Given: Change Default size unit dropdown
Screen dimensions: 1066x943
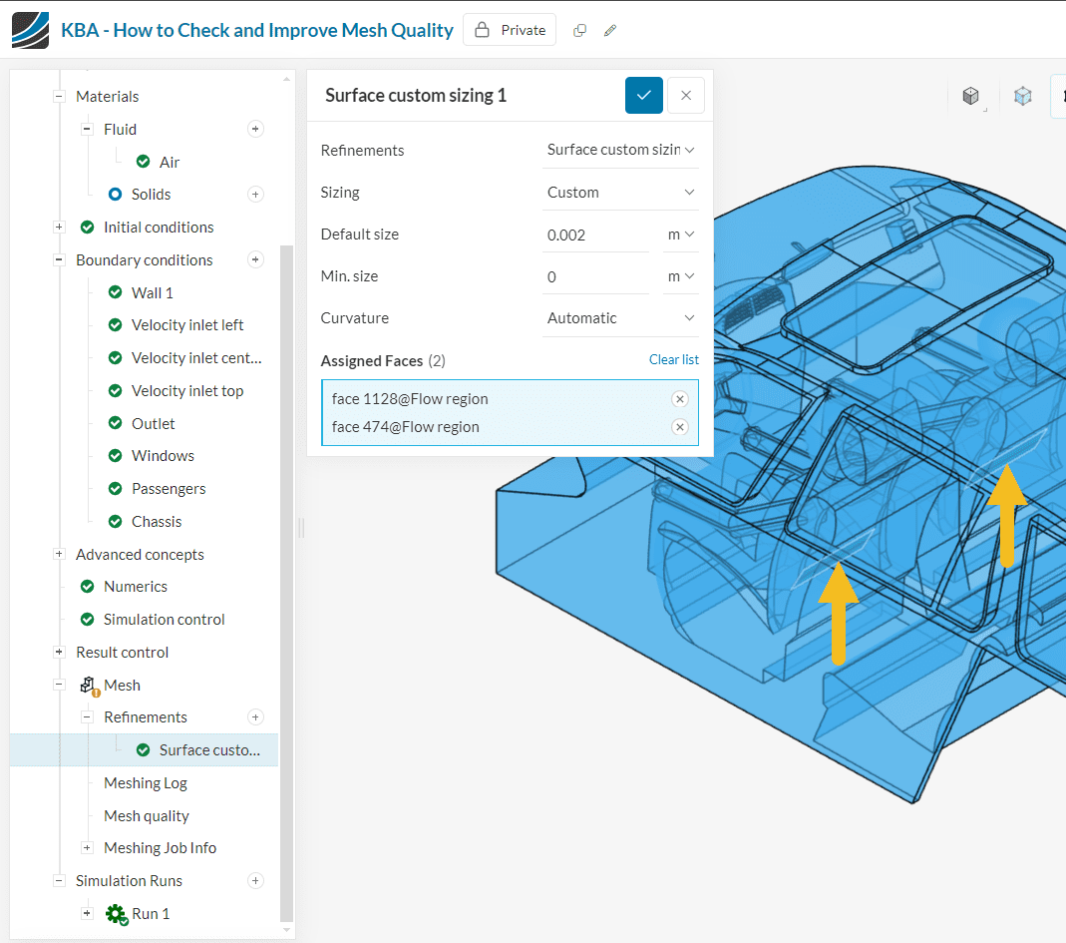Looking at the screenshot, I should click(x=681, y=235).
